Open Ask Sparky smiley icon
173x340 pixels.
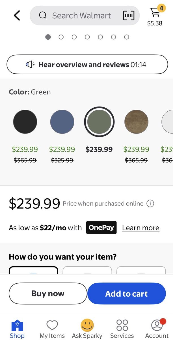point(87,325)
